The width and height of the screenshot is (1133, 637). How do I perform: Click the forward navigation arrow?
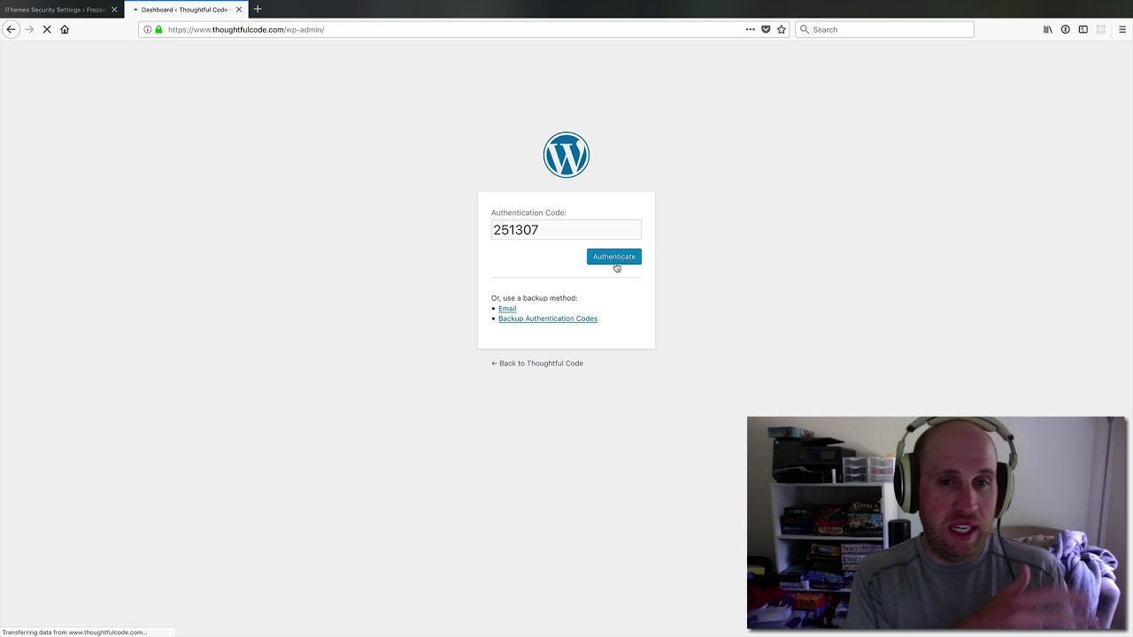click(x=29, y=29)
